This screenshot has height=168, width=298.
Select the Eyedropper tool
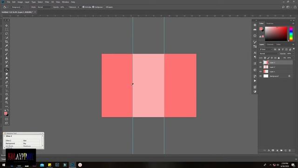pos(7,46)
